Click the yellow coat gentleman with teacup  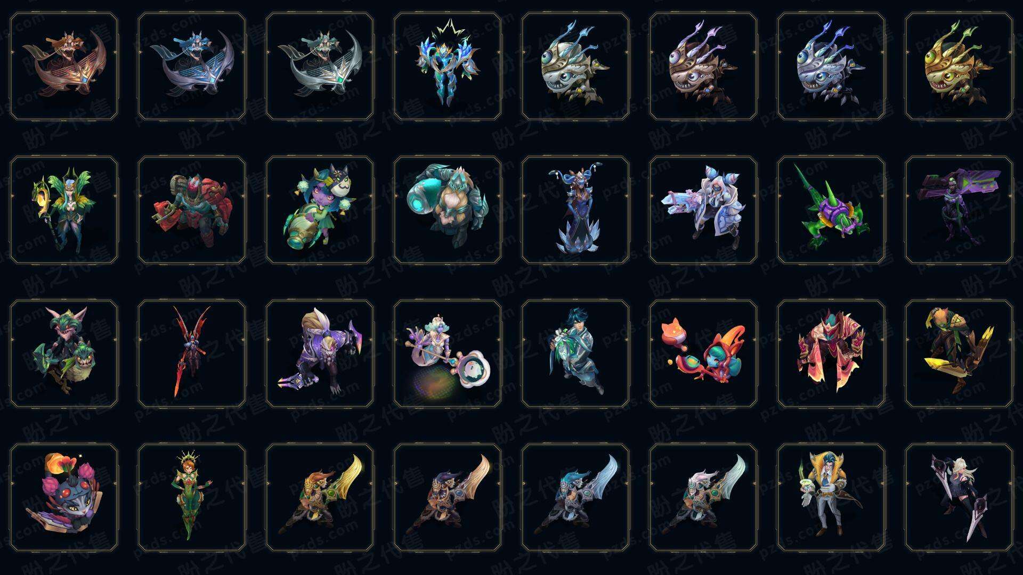pos(831,497)
